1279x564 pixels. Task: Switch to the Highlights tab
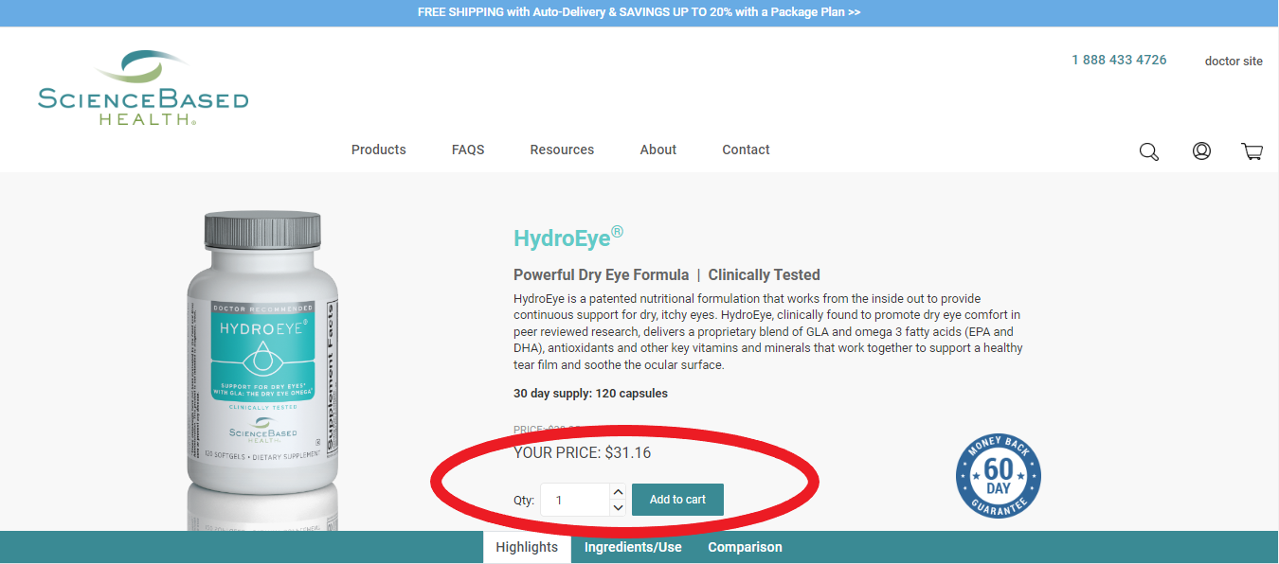pyautogui.click(x=527, y=547)
